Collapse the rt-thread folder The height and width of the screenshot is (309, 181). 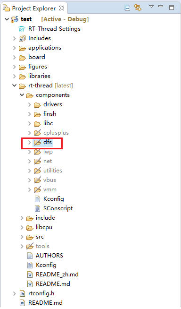(x=15, y=86)
